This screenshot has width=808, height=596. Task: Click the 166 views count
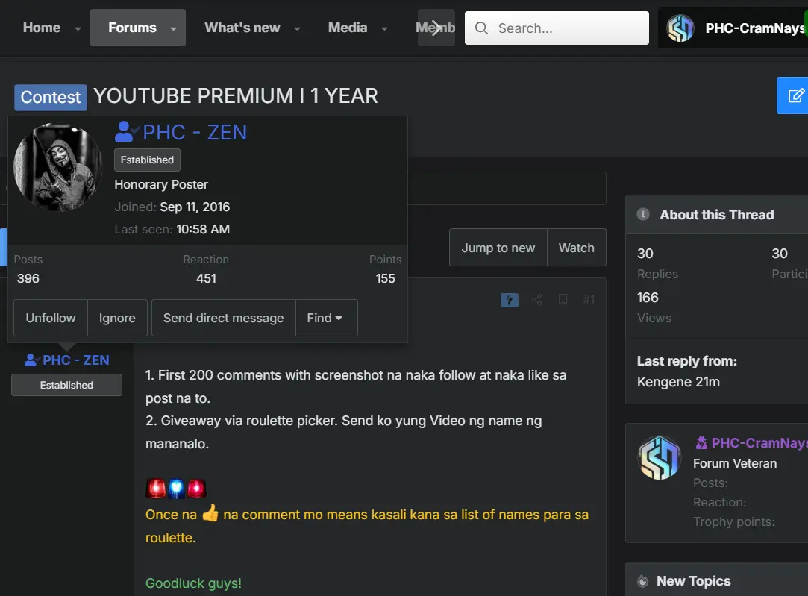[648, 298]
